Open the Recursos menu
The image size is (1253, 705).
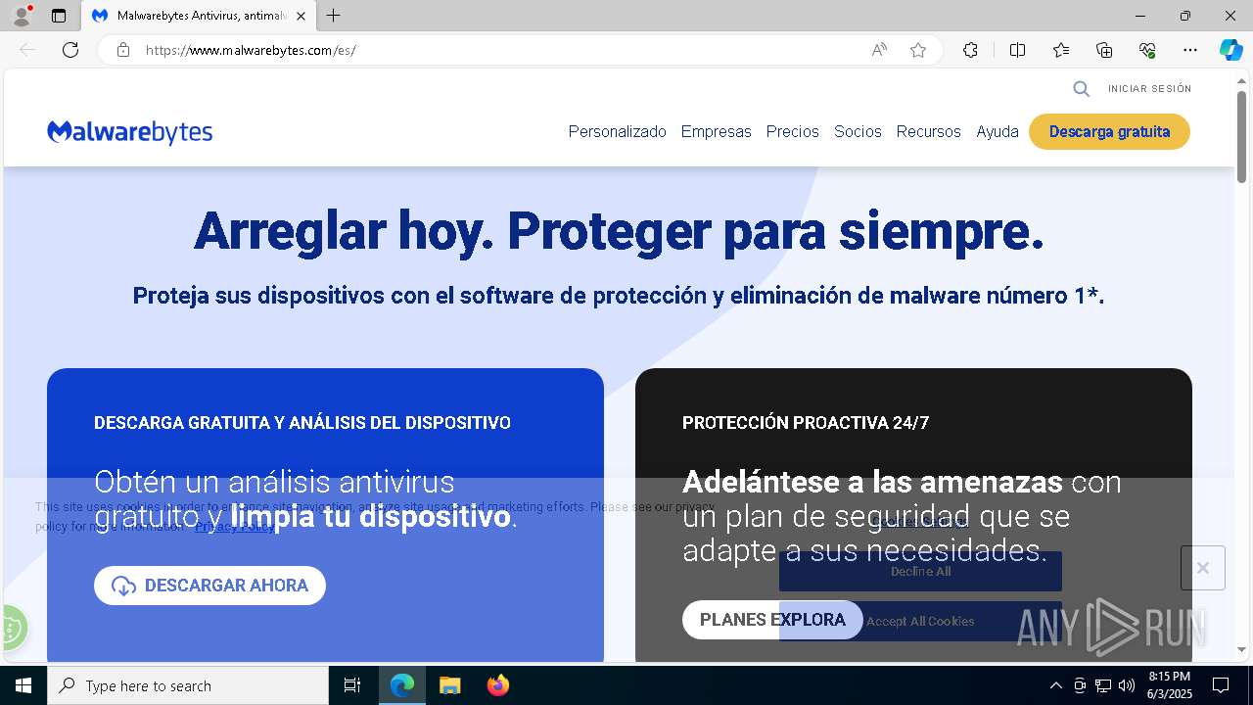(928, 131)
